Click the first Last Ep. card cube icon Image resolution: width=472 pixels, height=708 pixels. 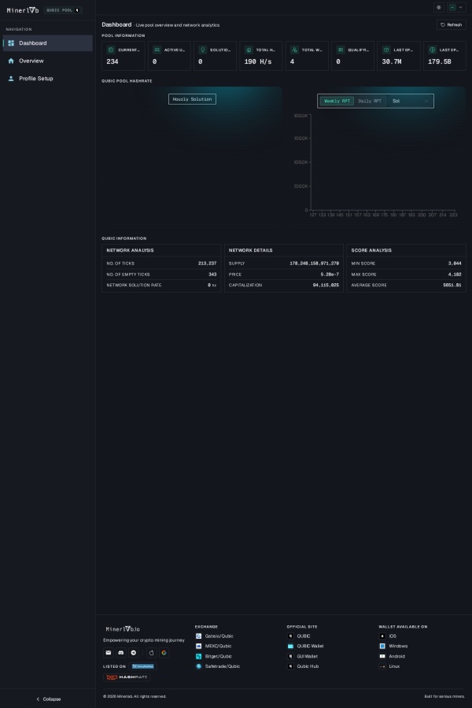pyautogui.click(x=386, y=50)
